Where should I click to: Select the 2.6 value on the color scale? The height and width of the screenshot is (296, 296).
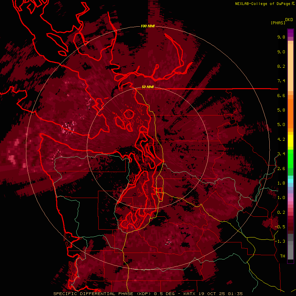[x=281, y=169]
